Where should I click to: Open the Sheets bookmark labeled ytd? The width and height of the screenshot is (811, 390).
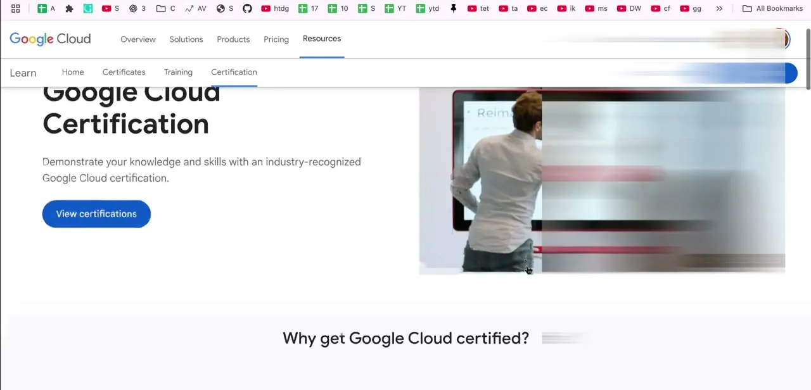point(428,9)
